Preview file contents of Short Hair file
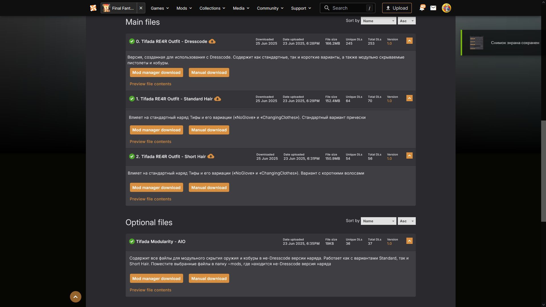This screenshot has height=307, width=546. point(150,199)
